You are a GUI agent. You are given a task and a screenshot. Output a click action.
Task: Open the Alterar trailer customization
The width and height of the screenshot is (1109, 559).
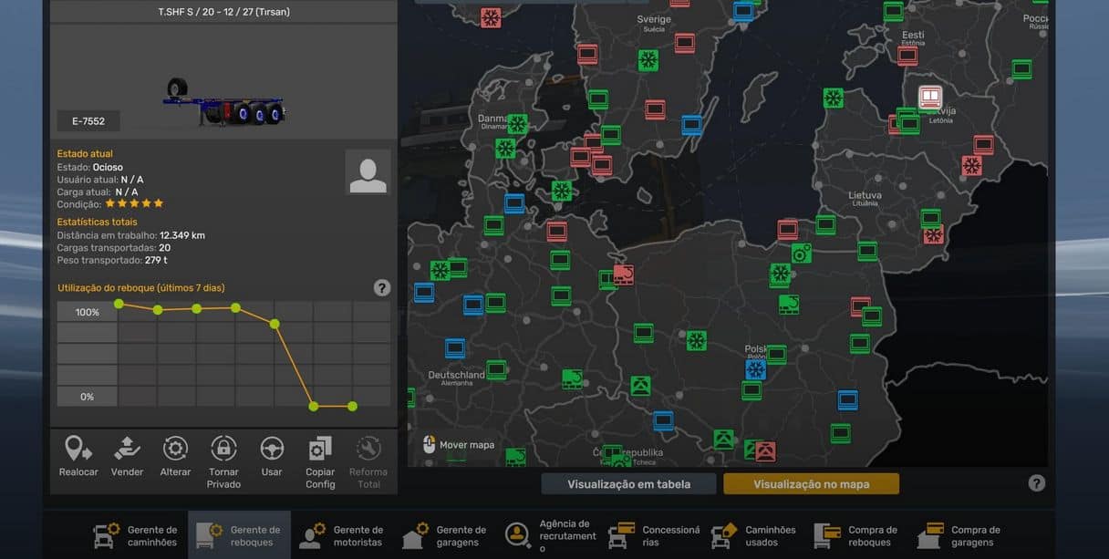[175, 449]
